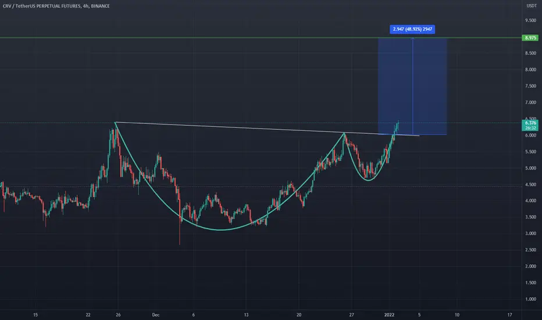Screen dimensions: 542x320
Task: Click the 13 date label on time axis
Action: (x=246, y=315)
